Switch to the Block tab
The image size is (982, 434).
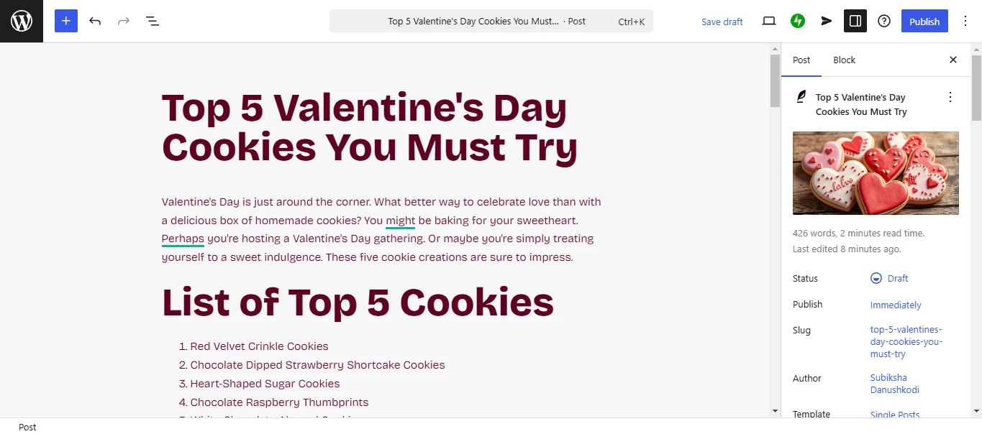coord(844,60)
